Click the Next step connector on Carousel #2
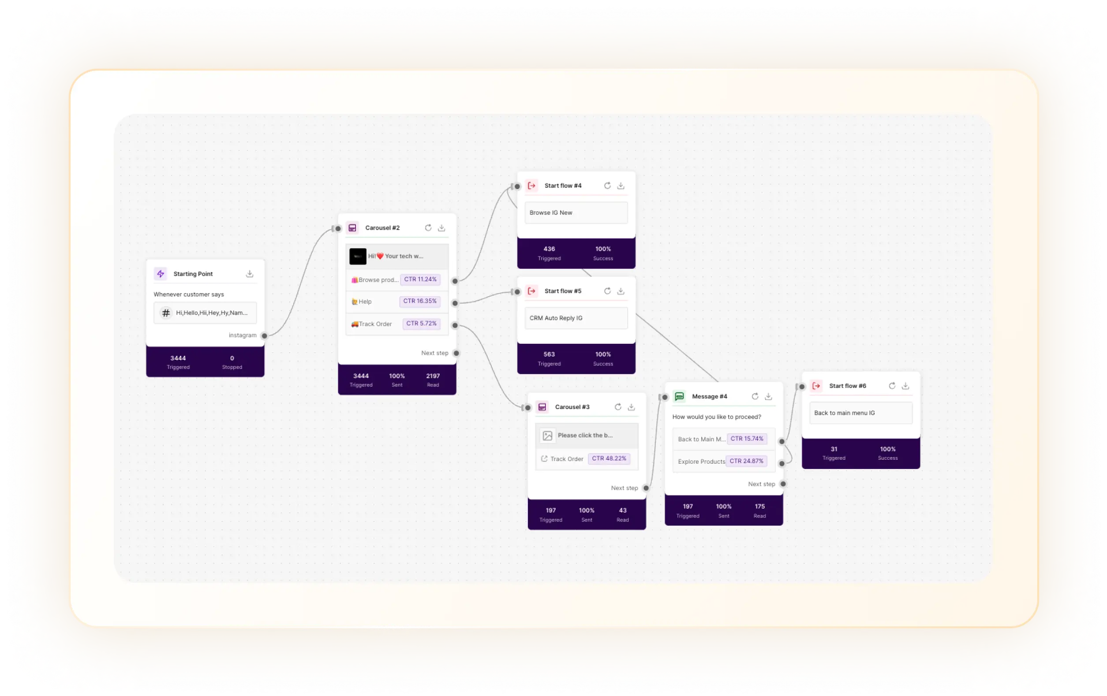Image resolution: width=1107 pixels, height=696 pixels. pos(456,353)
